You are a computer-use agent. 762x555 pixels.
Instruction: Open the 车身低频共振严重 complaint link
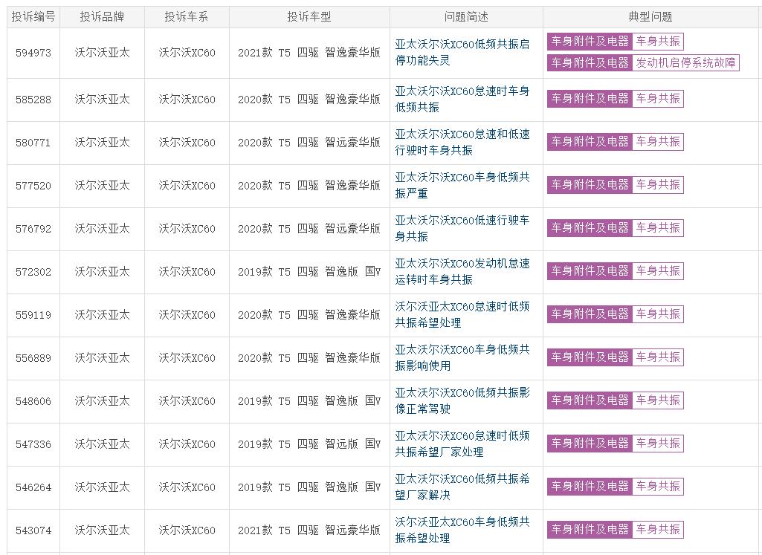tap(462, 185)
